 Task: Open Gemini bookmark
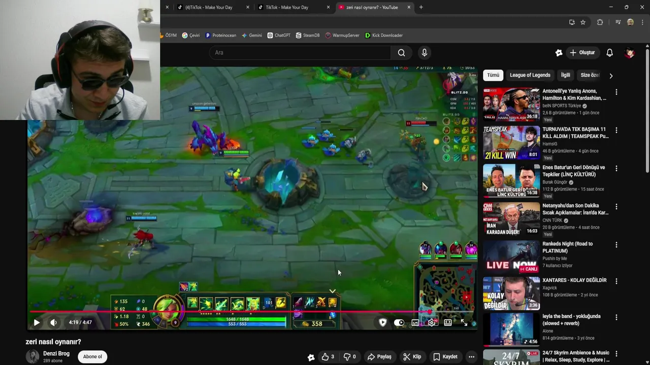(x=252, y=35)
